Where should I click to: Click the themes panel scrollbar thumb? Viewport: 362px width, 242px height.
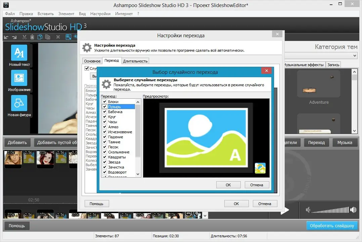point(355,77)
